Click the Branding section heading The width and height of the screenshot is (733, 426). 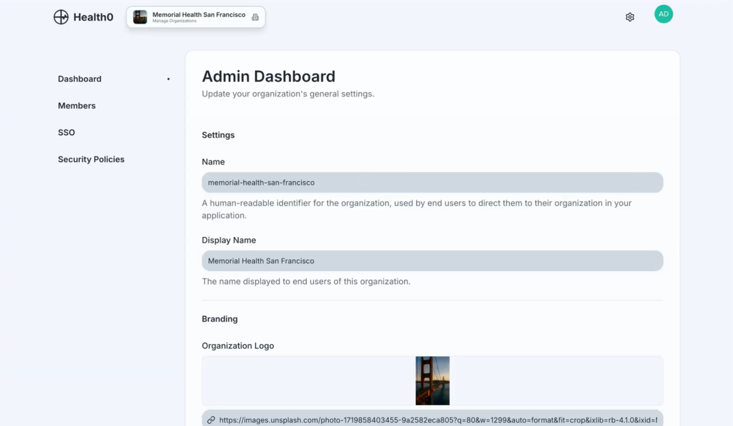tap(219, 319)
